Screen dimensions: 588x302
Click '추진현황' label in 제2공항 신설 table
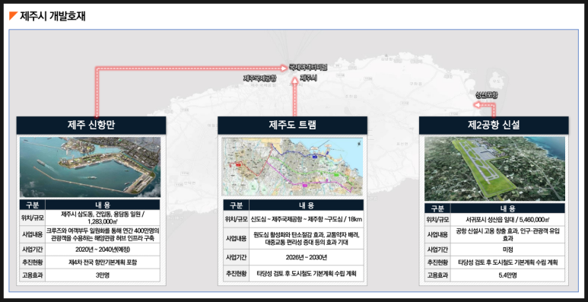[437, 262]
